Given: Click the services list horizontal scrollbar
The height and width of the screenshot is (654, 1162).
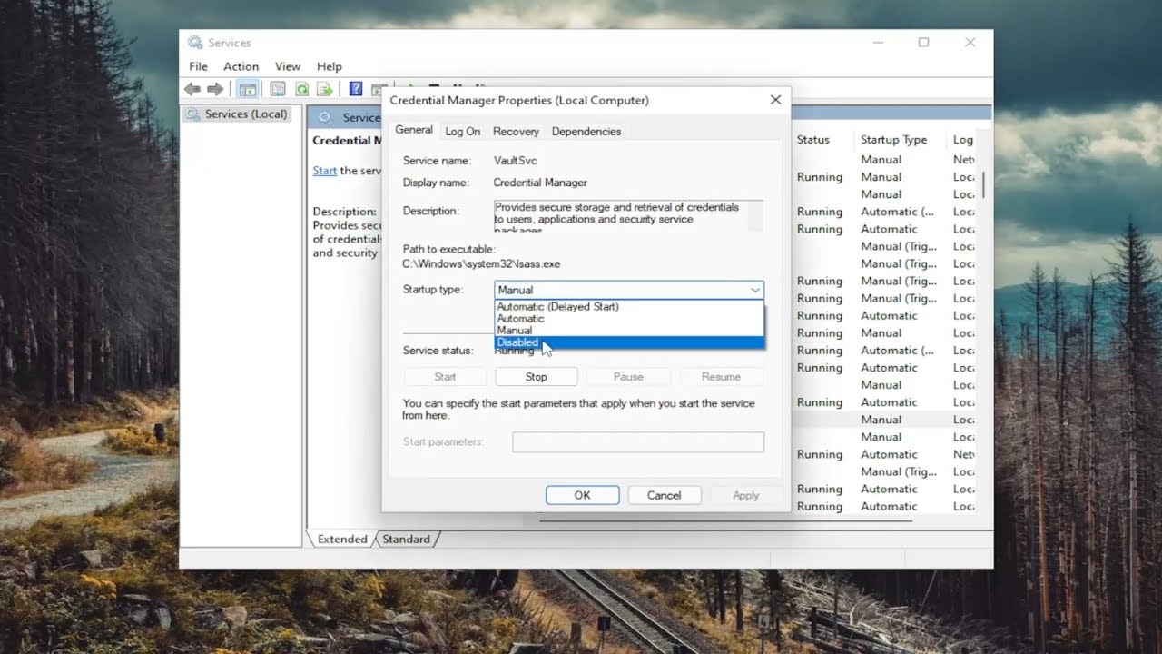Looking at the screenshot, I should 724,521.
